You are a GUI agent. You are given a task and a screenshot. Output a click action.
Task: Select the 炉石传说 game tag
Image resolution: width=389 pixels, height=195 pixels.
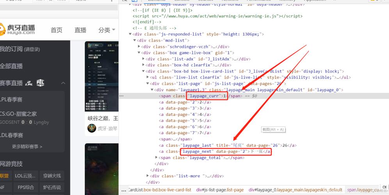tap(52, 187)
